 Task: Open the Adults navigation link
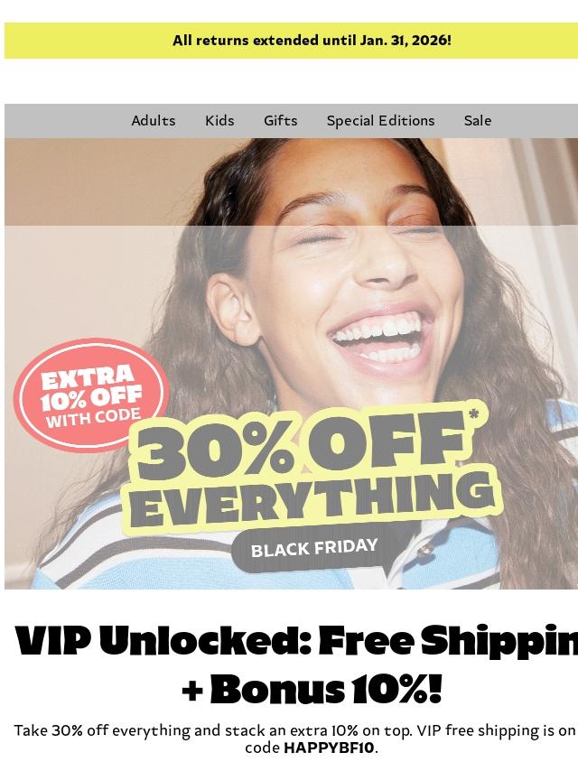[153, 120]
